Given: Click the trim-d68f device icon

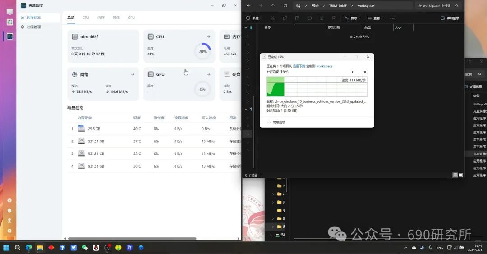Looking at the screenshot, I should 74,36.
